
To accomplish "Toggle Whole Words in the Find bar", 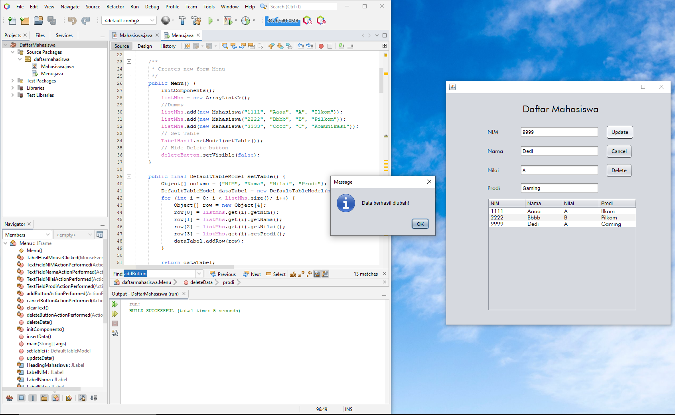I will pyautogui.click(x=302, y=274).
